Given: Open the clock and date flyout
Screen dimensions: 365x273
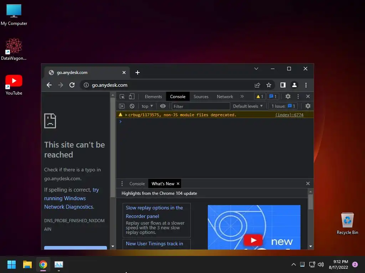Looking at the screenshot, I should click(x=339, y=264).
